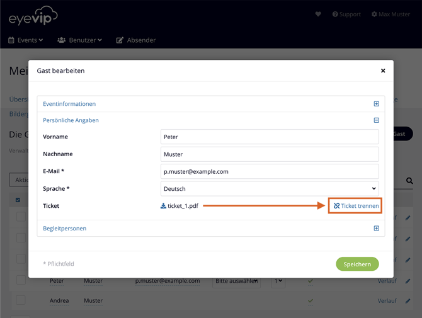Image resolution: width=422 pixels, height=318 pixels.
Task: Download ticket_1.pdf file
Action: pos(180,206)
